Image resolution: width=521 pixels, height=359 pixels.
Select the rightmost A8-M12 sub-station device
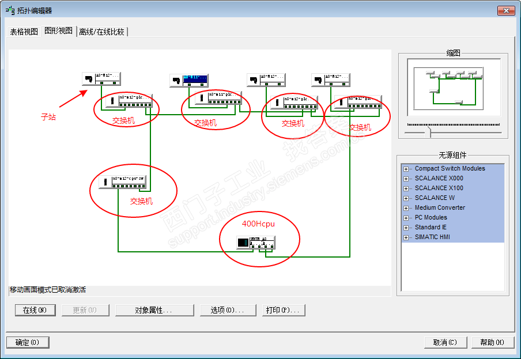331,80
